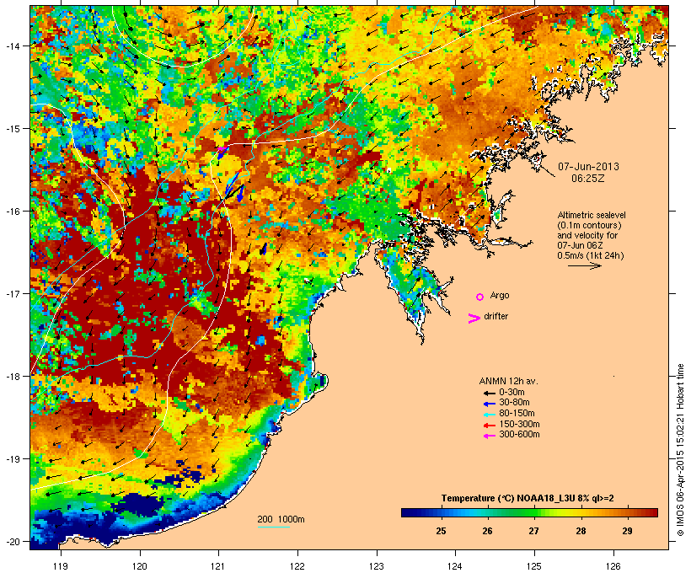Click the 'drifter' legend label
Viewport: 691px width, 573px height.
pyautogui.click(x=495, y=316)
